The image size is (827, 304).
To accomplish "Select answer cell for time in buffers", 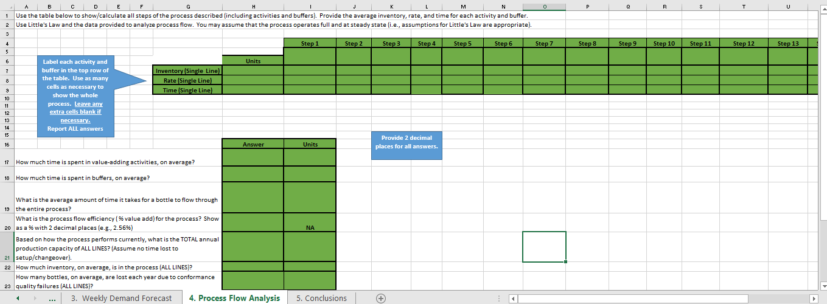I will pyautogui.click(x=253, y=174).
